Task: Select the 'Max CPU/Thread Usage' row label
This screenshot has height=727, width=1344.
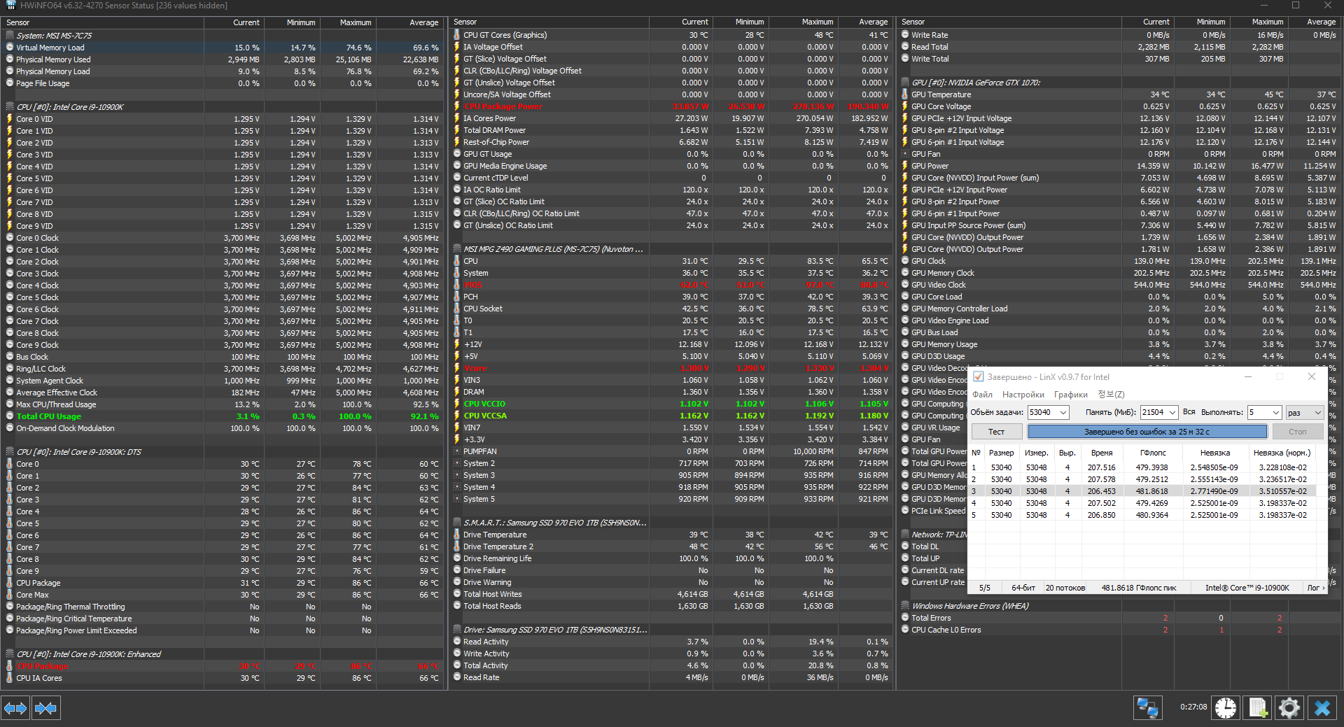Action: 56,404
